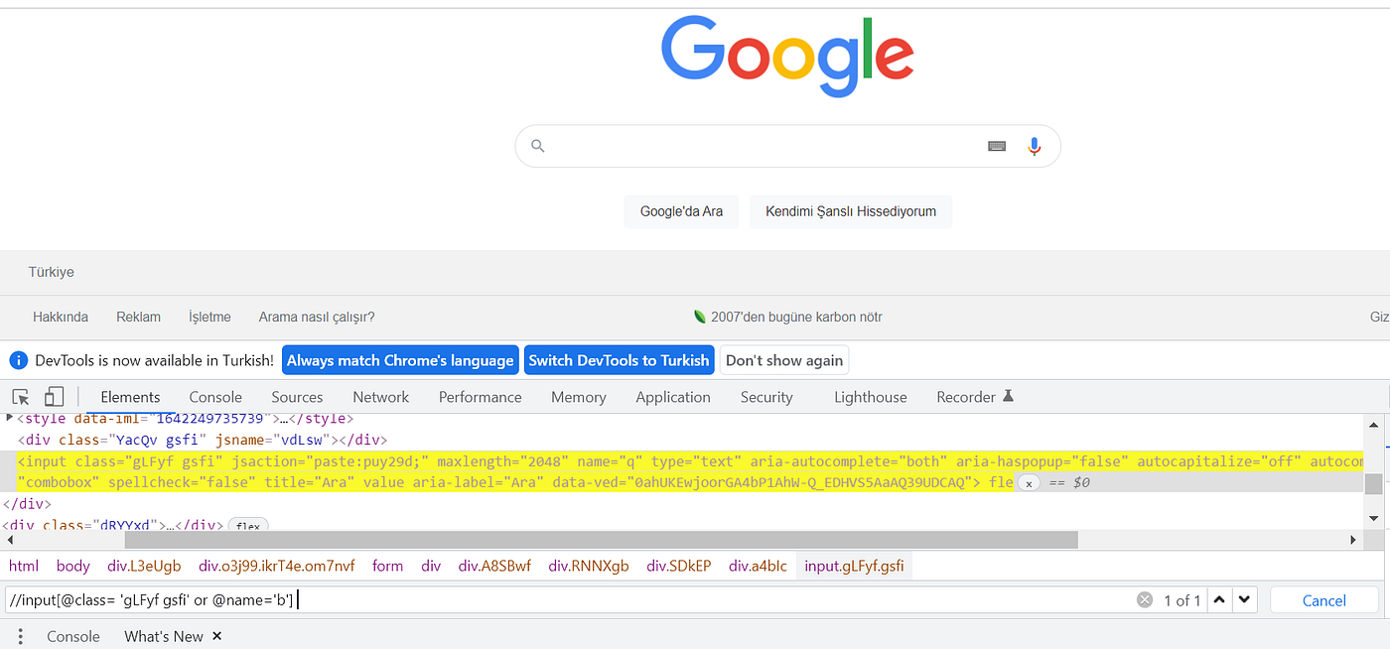Jump to next match with the down chevron
Screen dimensions: 1390x649
coord(1244,599)
